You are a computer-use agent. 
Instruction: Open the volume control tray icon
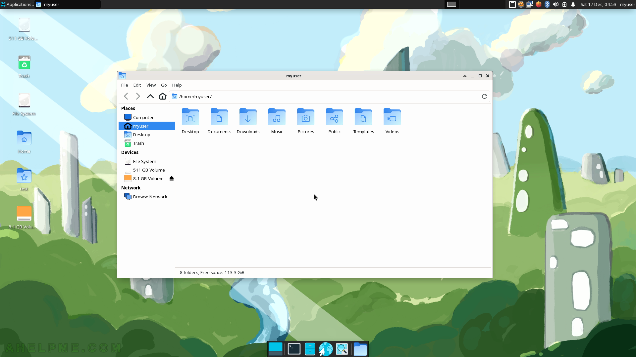point(556,4)
